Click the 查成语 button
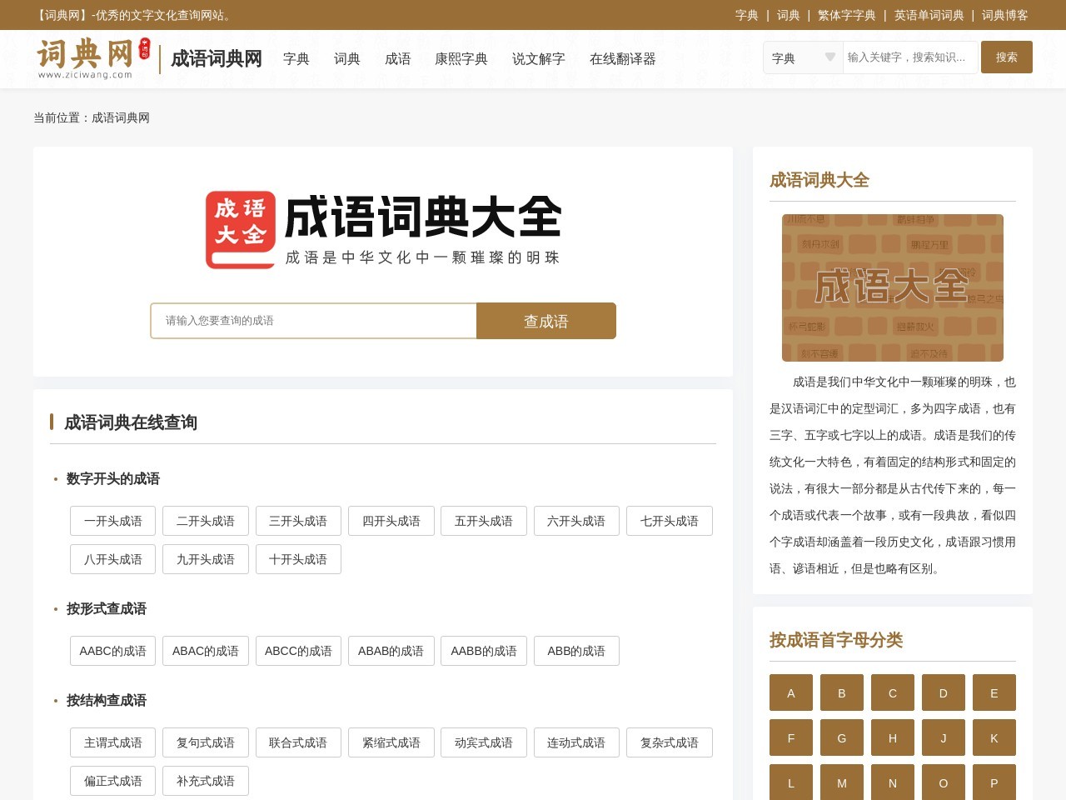This screenshot has height=800, width=1066. click(x=546, y=321)
